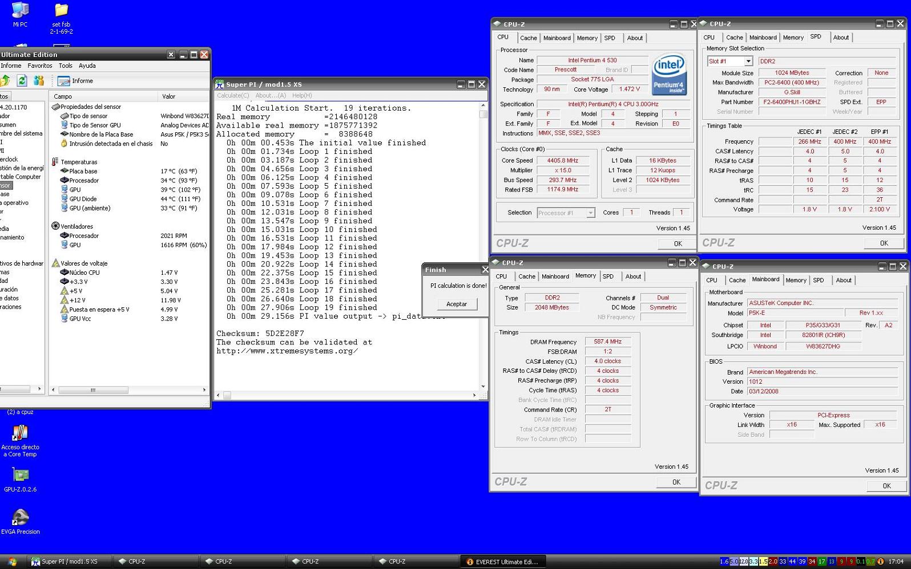Viewport: 911px width, 569px height.
Task: Click Aceptar in the Finish dialog
Action: tap(457, 304)
